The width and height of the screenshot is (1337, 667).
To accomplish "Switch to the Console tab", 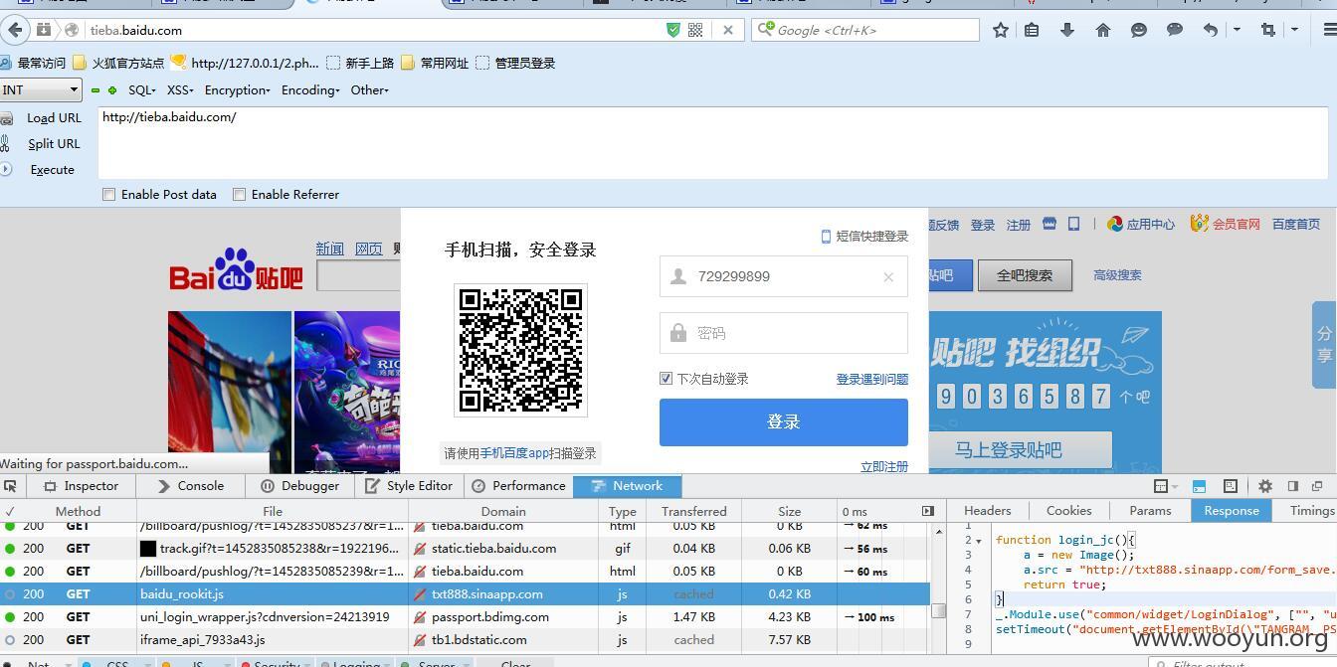I will (x=190, y=486).
